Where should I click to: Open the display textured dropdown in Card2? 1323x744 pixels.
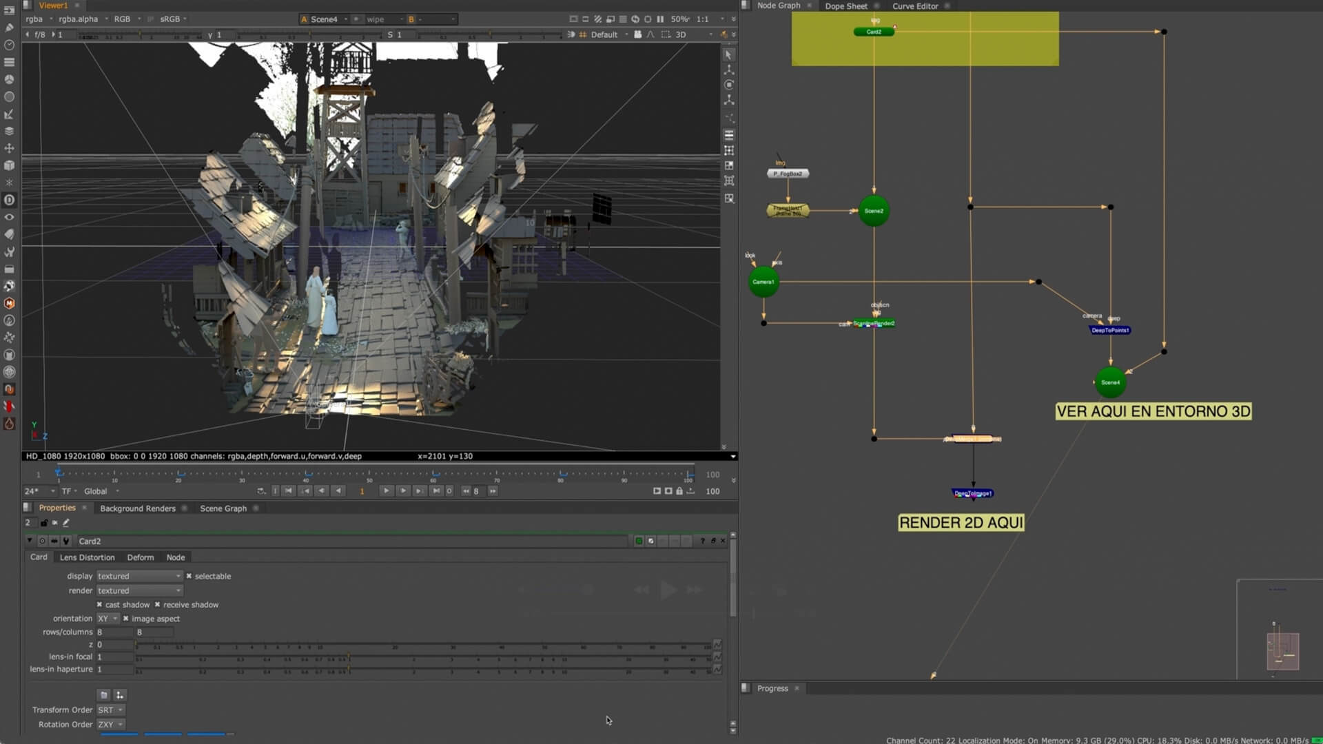click(x=138, y=576)
